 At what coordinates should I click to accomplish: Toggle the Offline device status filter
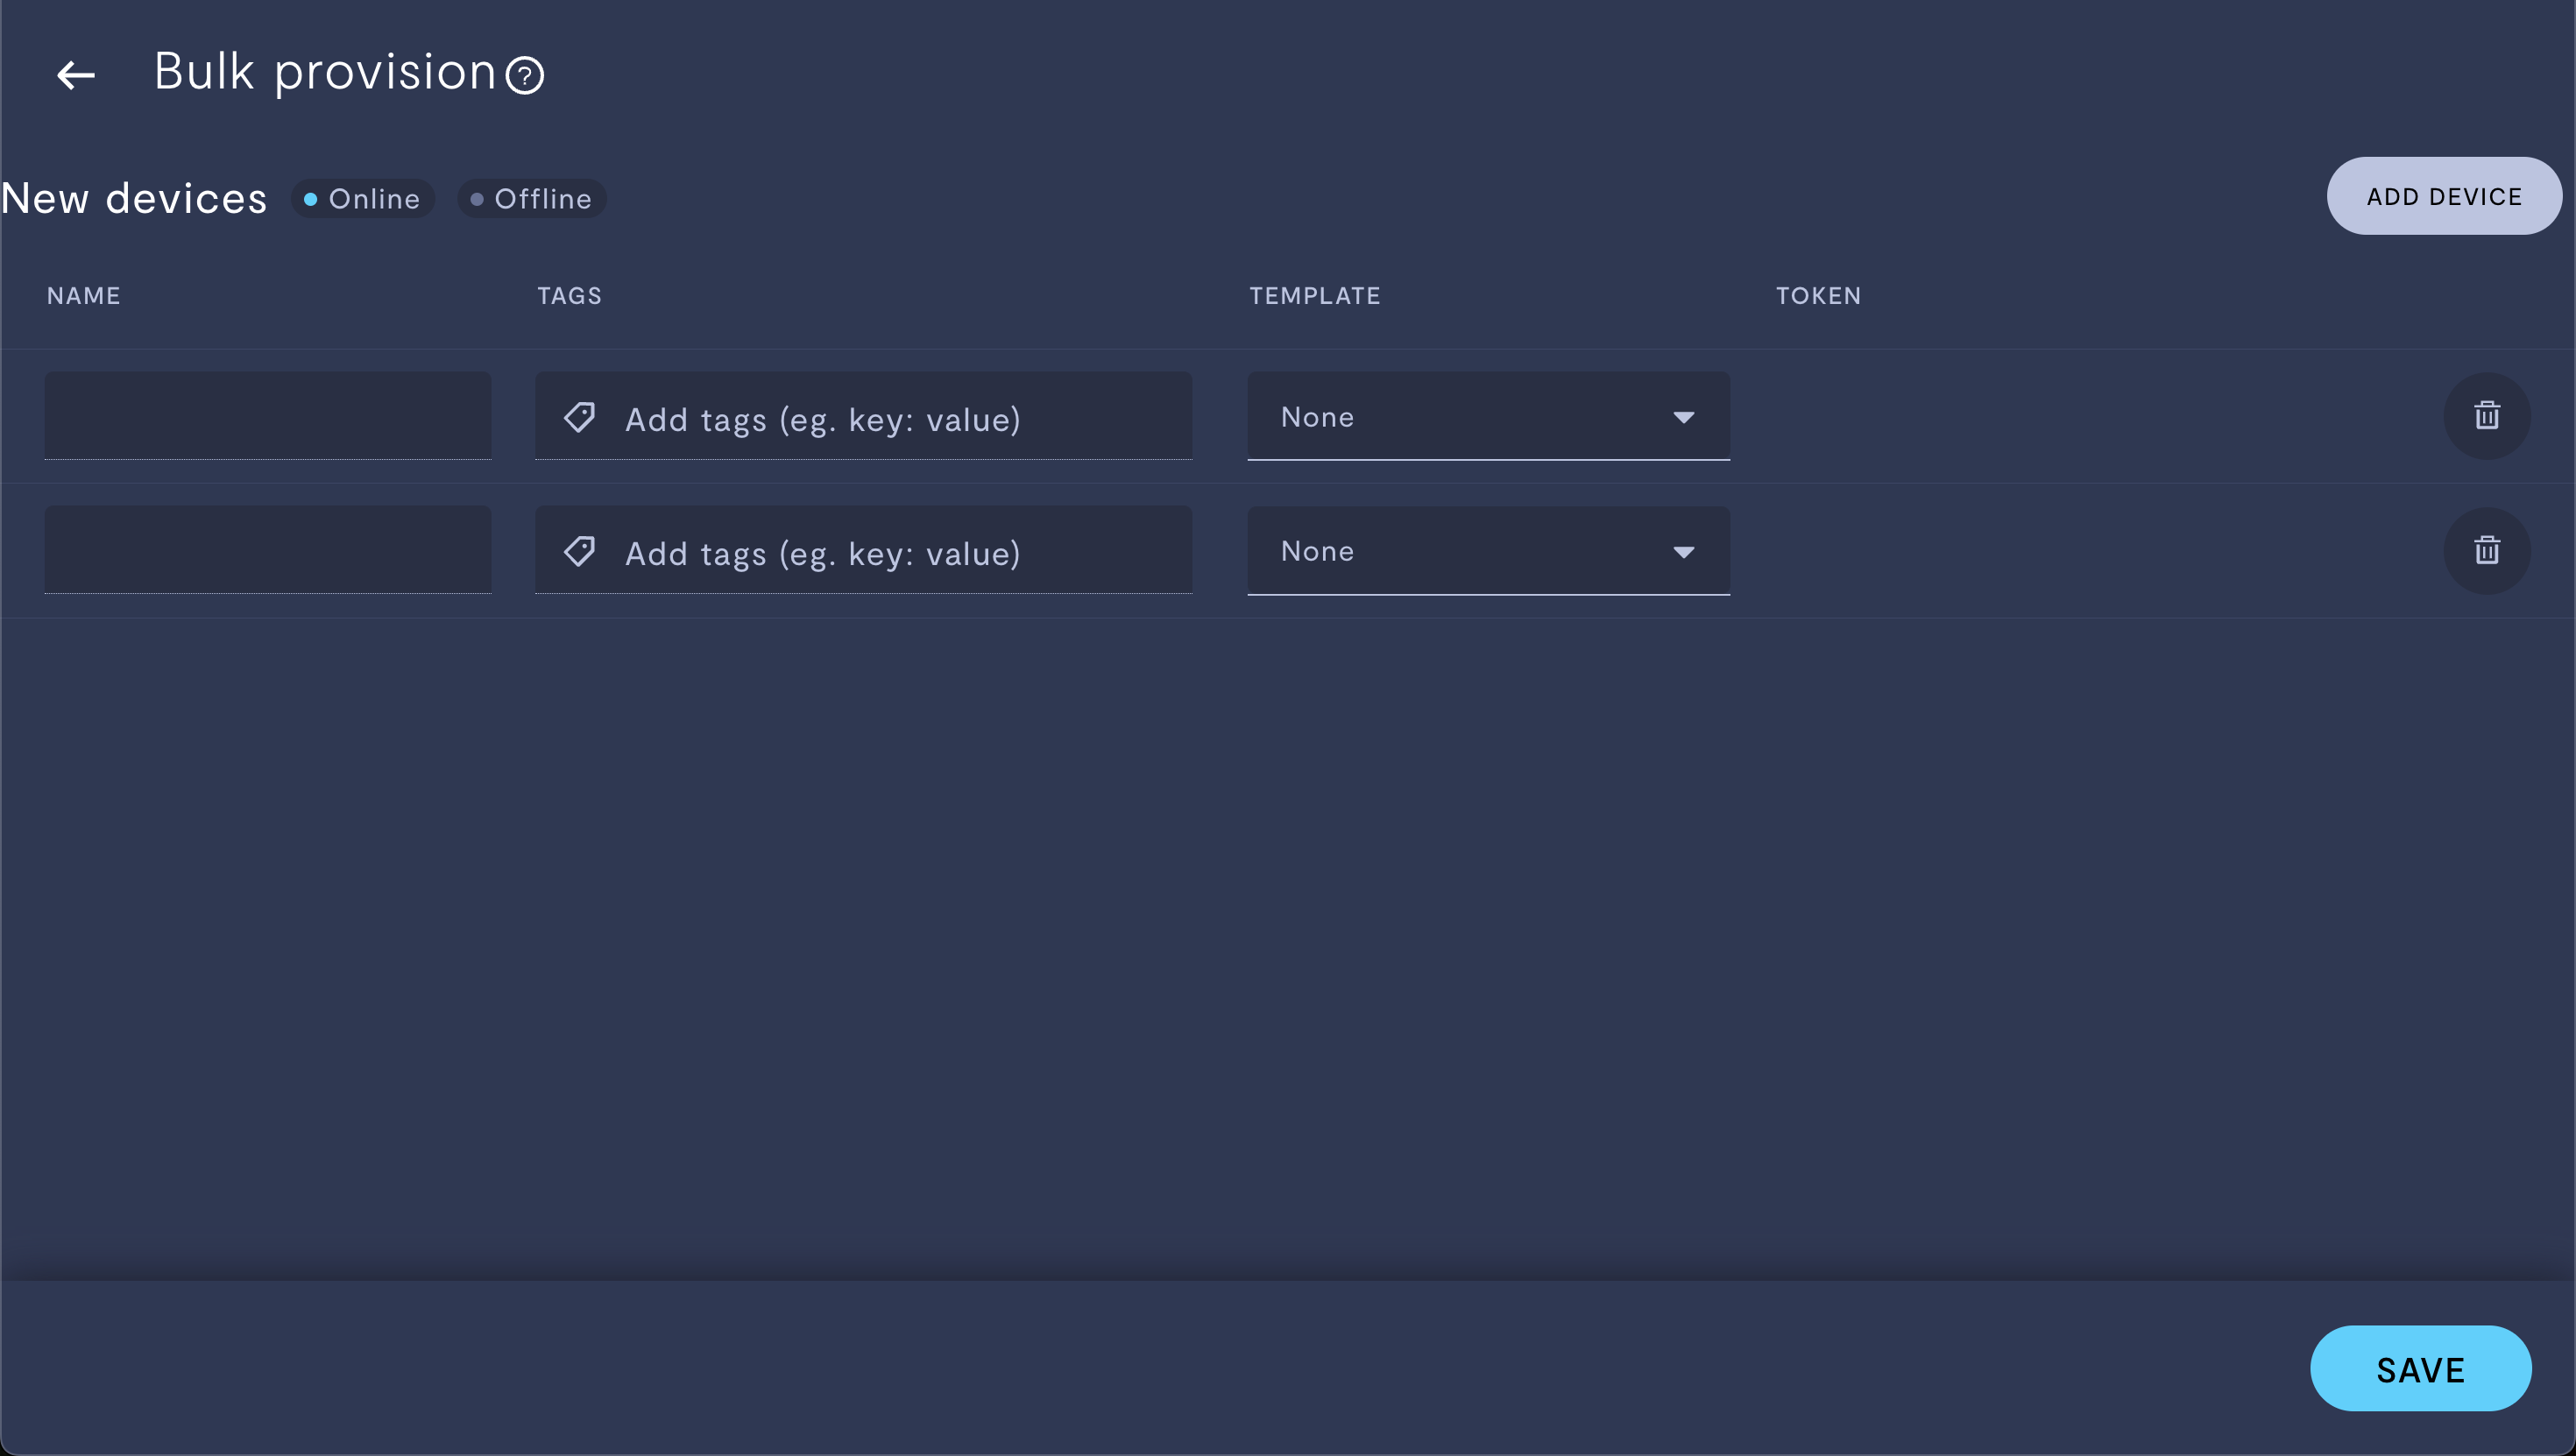[533, 196]
